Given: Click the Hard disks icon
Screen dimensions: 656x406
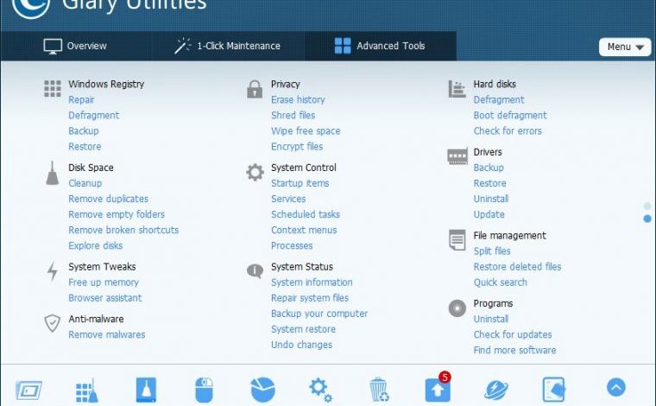Looking at the screenshot, I should (457, 89).
